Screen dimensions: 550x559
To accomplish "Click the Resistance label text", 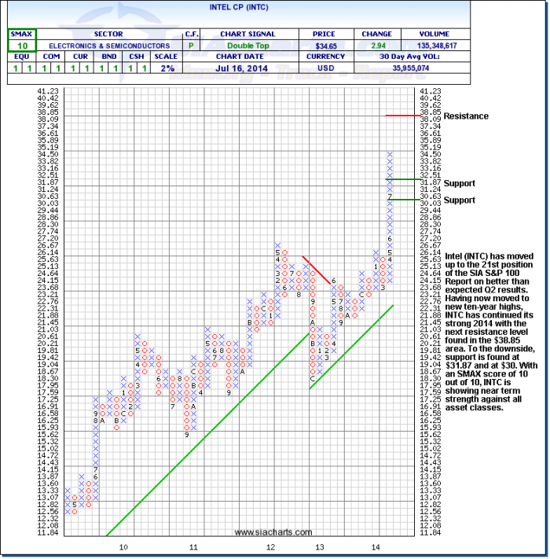I will pyautogui.click(x=466, y=116).
